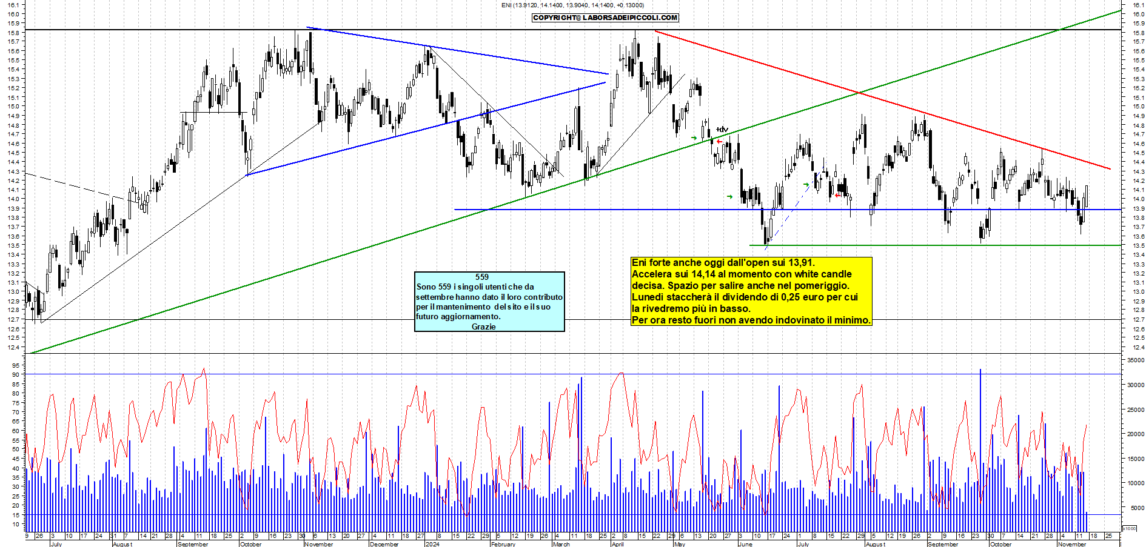Click the line 'futuro aggiornamento.' in cyan box
1146x547 pixels.
[458, 316]
